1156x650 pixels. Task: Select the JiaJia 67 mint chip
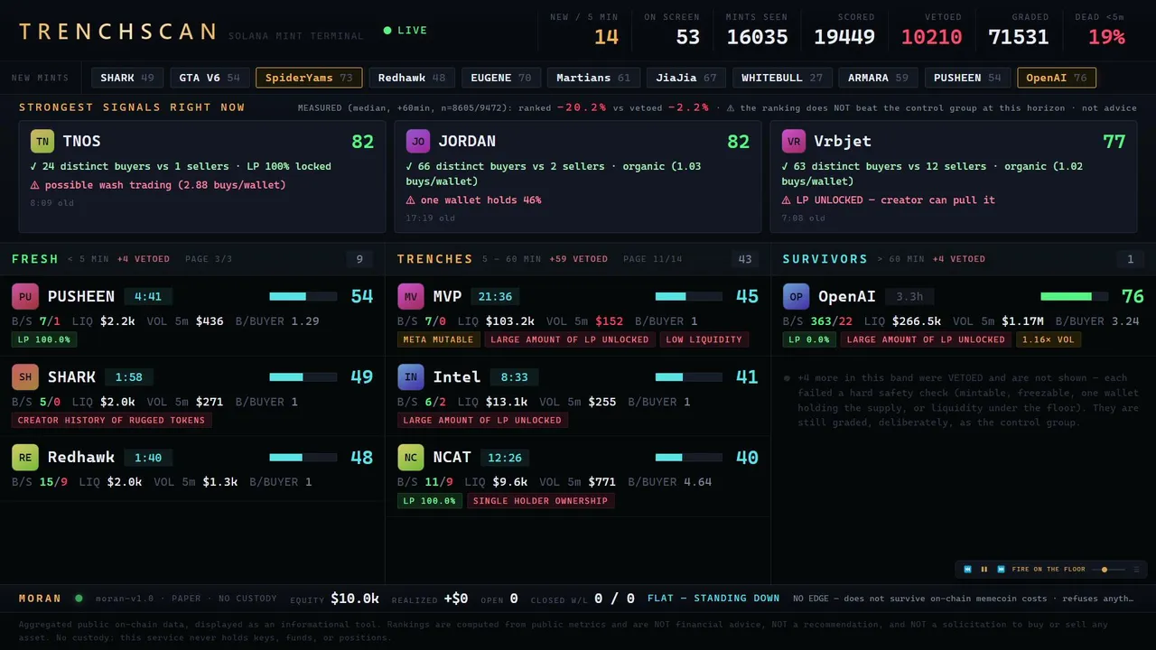tap(686, 79)
